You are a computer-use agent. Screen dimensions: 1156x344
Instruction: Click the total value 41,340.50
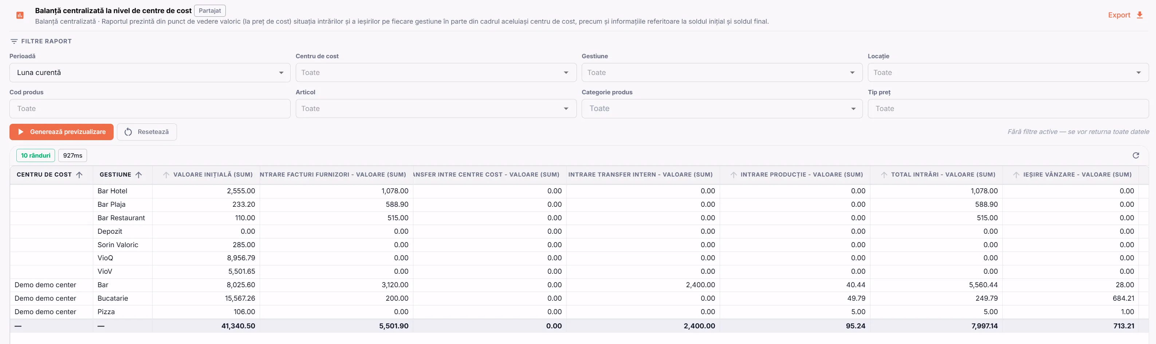(238, 326)
